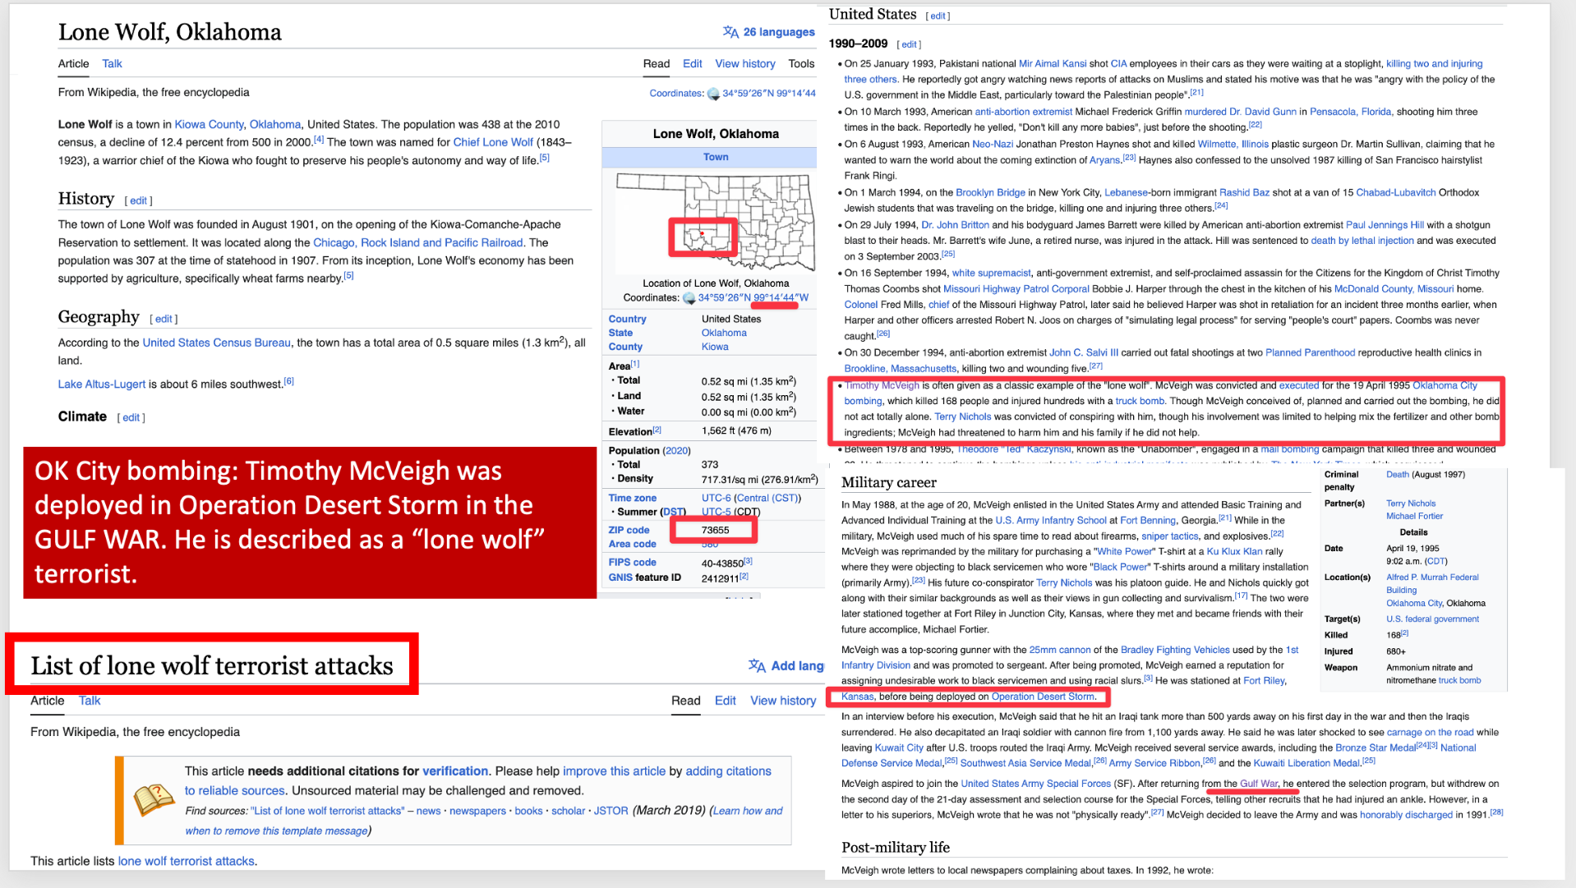Edit the United States section heading
This screenshot has width=1576, height=888.
[938, 16]
